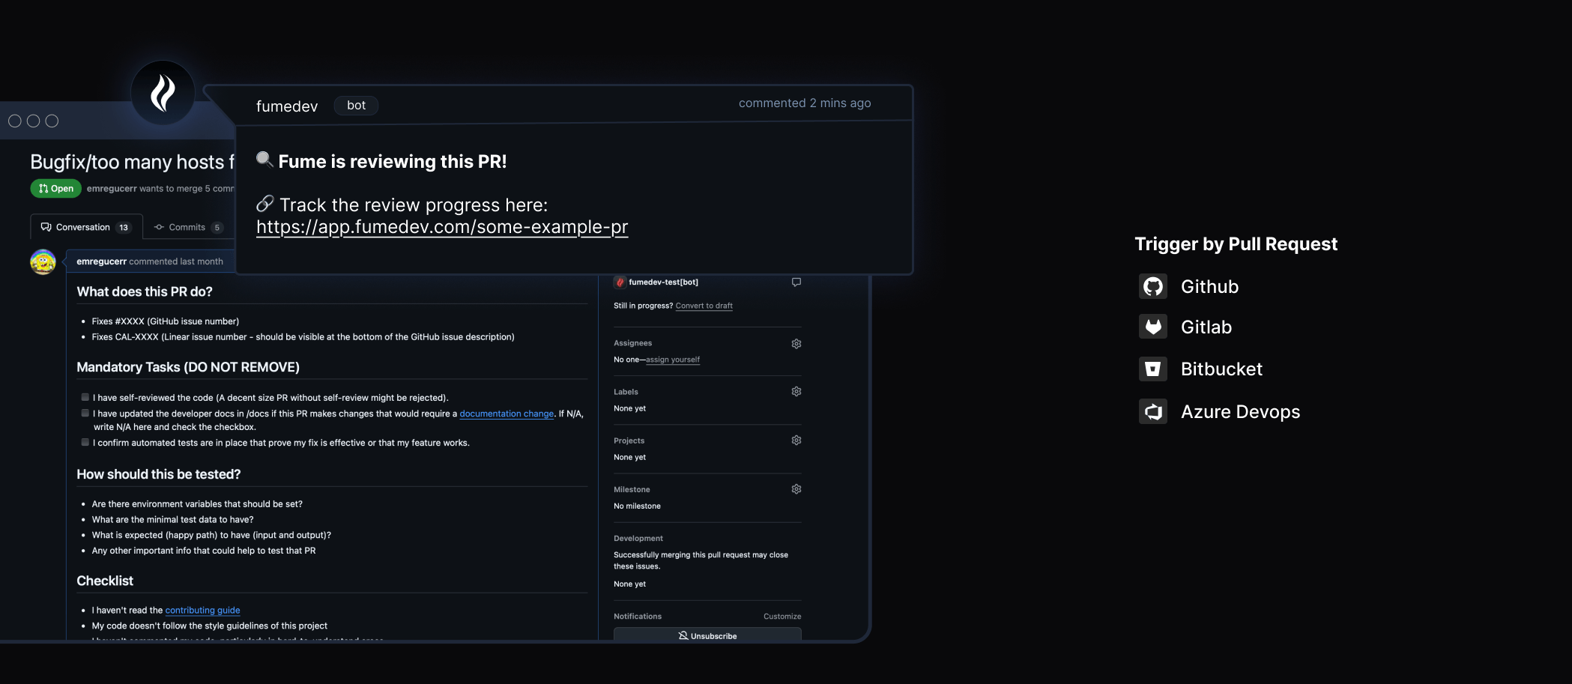Click the fumedev author name
Image resolution: width=1572 pixels, height=684 pixels.
point(287,106)
